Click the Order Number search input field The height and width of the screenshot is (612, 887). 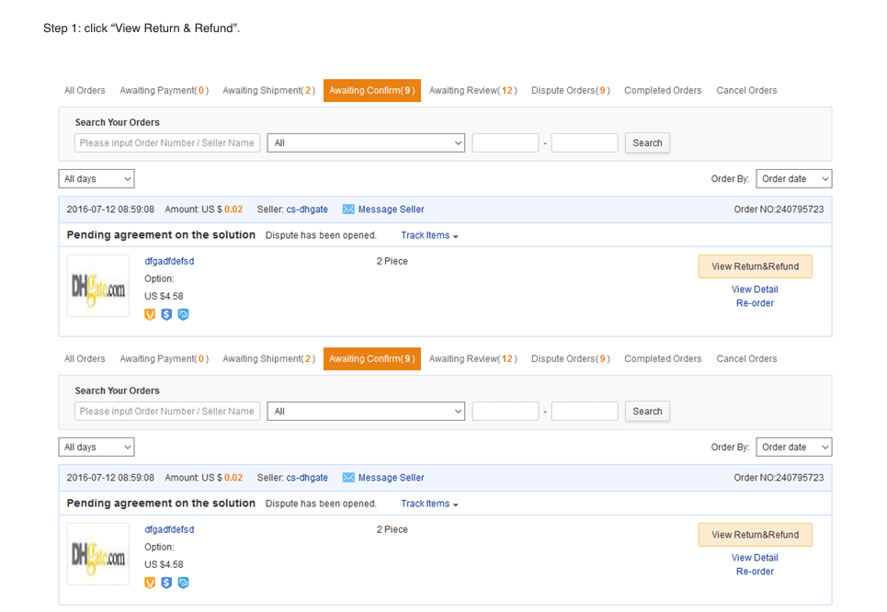coord(166,142)
